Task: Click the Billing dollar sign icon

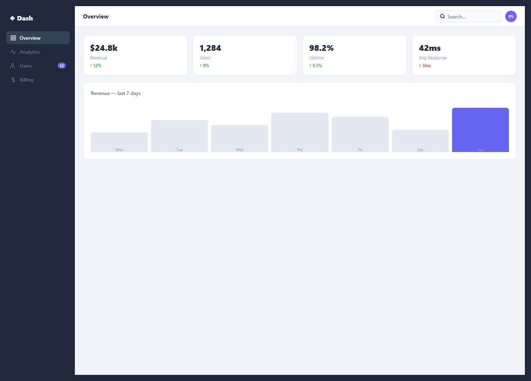Action: pos(13,80)
